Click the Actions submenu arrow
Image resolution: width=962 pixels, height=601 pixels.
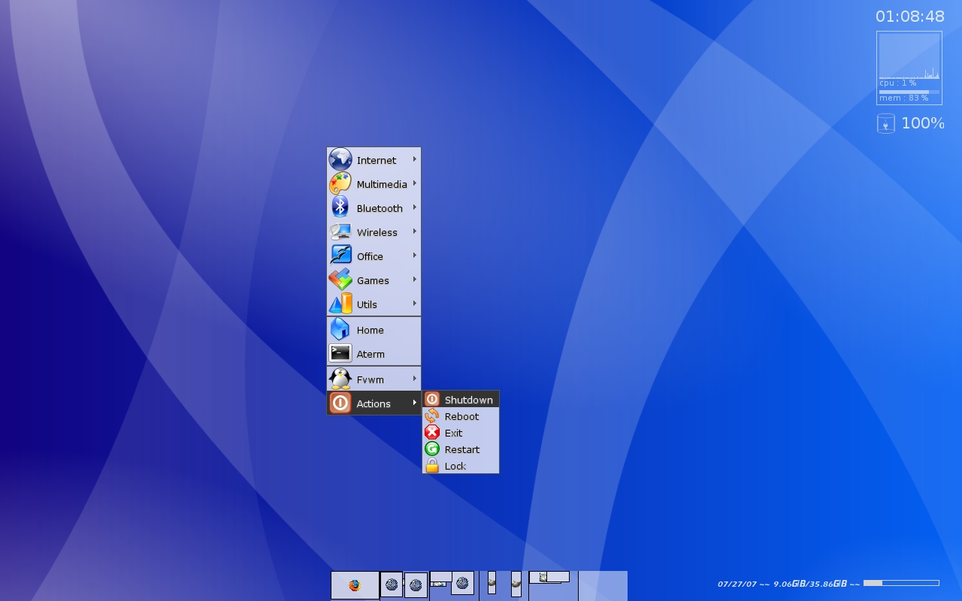[x=414, y=403]
